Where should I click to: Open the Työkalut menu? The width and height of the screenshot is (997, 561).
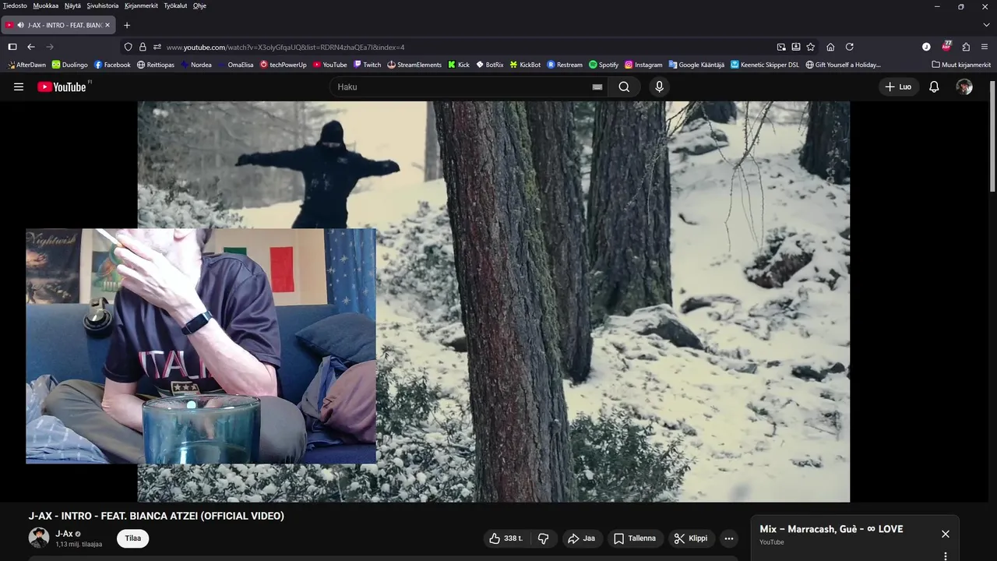pos(175,5)
